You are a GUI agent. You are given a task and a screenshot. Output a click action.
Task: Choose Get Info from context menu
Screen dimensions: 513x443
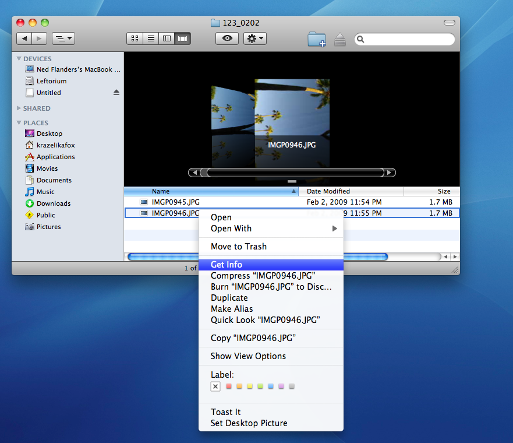pos(227,265)
